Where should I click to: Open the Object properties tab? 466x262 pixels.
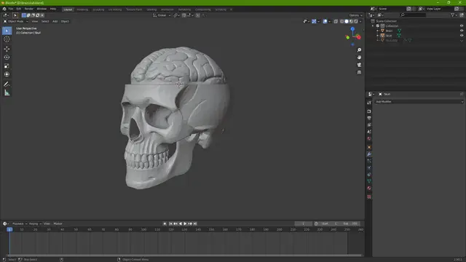pos(369,147)
